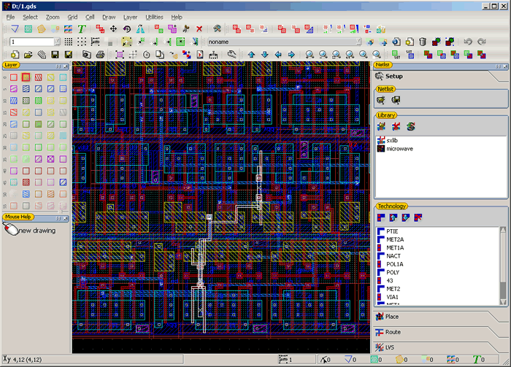This screenshot has height=367, width=511.
Task: Click the zoom in magnifier icon
Action: tap(310, 55)
